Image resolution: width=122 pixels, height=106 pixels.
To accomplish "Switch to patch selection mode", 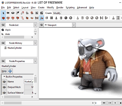I will click(x=27, y=18).
